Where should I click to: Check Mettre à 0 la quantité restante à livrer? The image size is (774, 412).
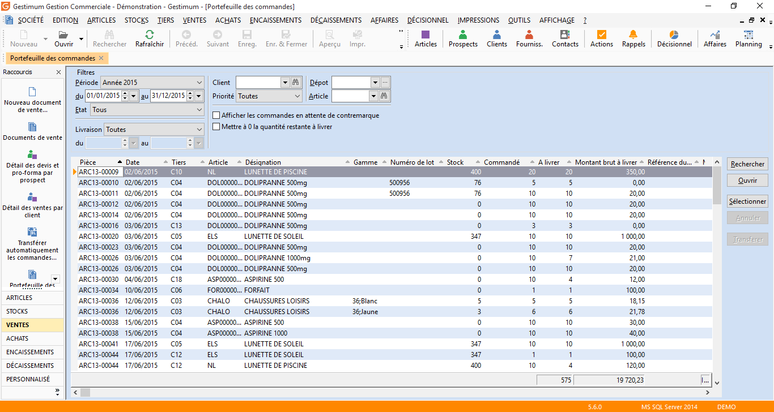[x=216, y=127]
